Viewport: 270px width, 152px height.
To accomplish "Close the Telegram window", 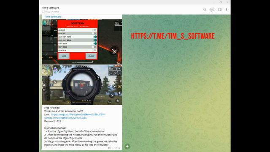I will point(227,2).
